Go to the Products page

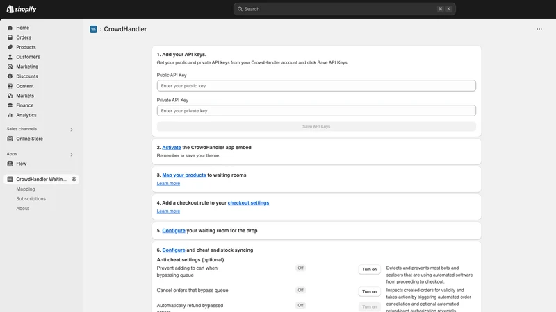[26, 47]
